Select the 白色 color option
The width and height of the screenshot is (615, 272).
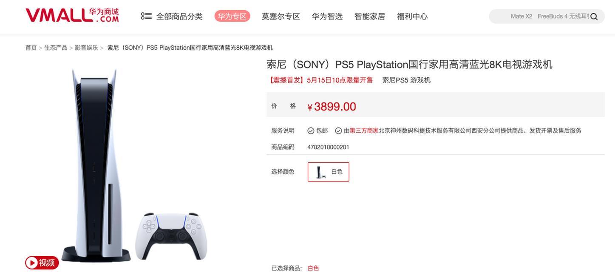[x=329, y=172]
